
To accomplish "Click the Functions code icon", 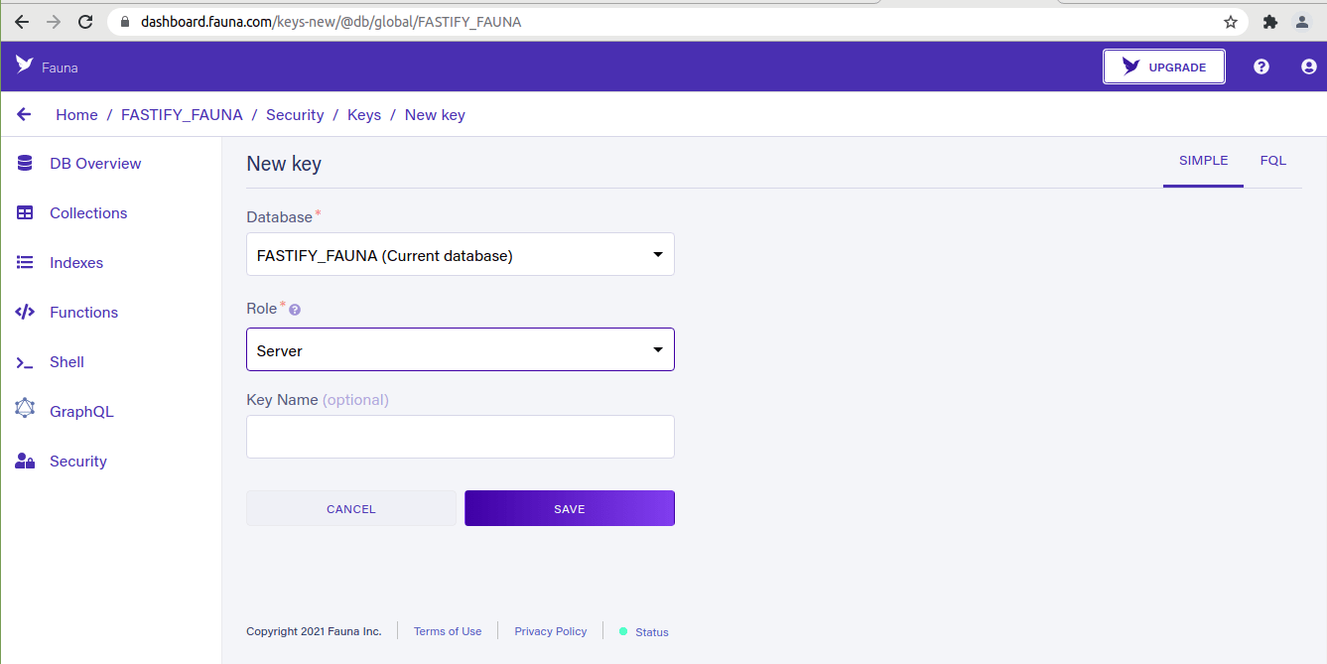I will [25, 312].
